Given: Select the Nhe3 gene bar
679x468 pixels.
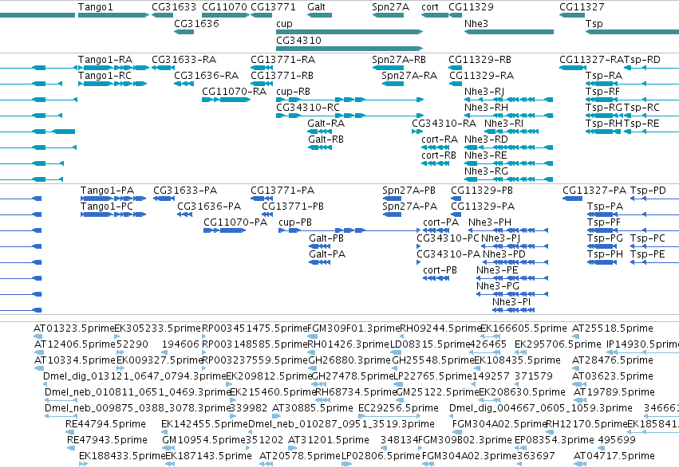Looking at the screenshot, I should coord(509,32).
